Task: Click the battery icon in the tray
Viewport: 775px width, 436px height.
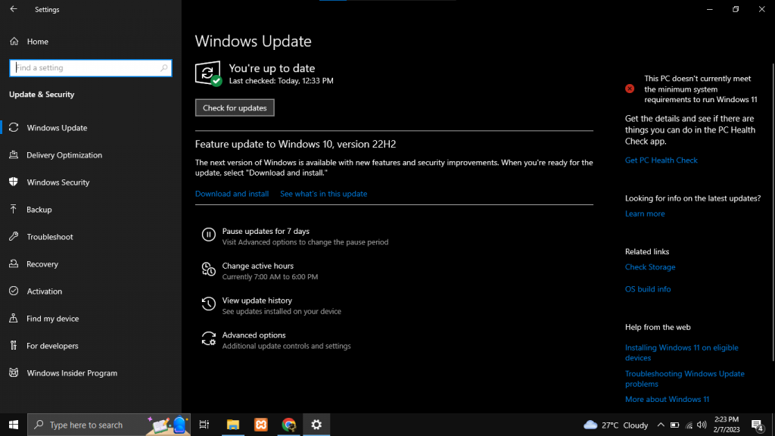Action: click(x=674, y=425)
